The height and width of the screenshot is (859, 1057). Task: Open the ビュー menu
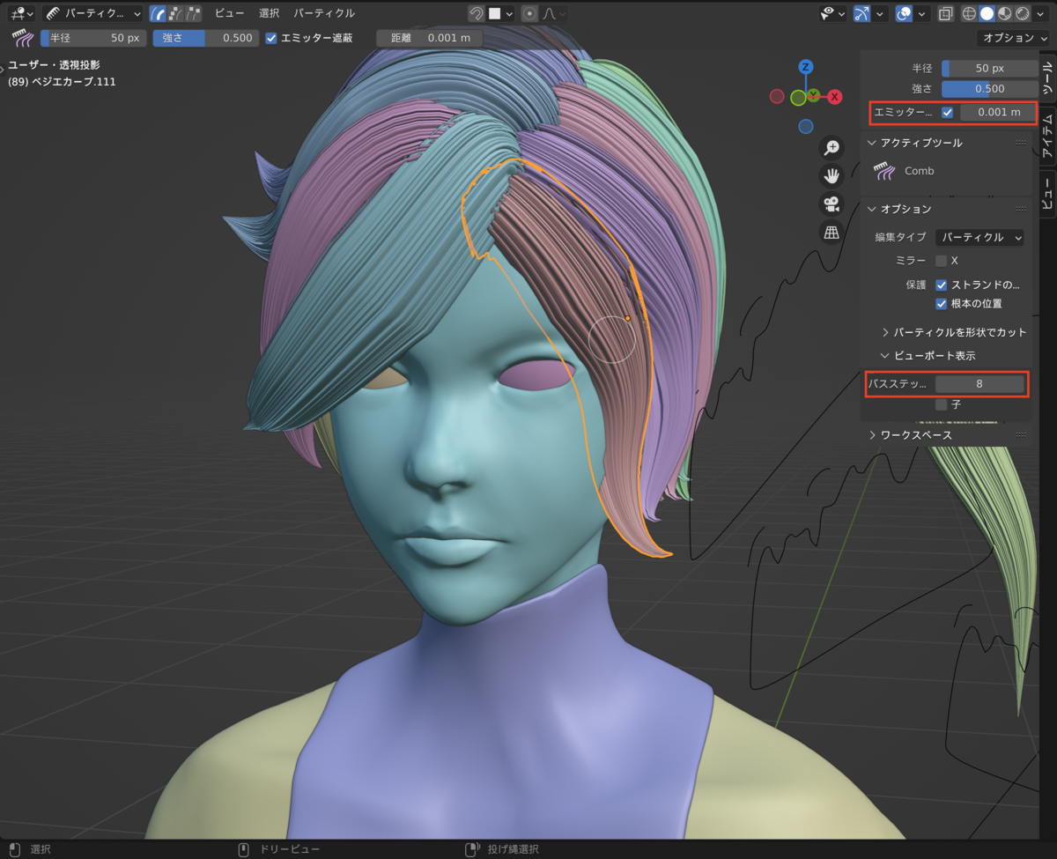(x=230, y=13)
